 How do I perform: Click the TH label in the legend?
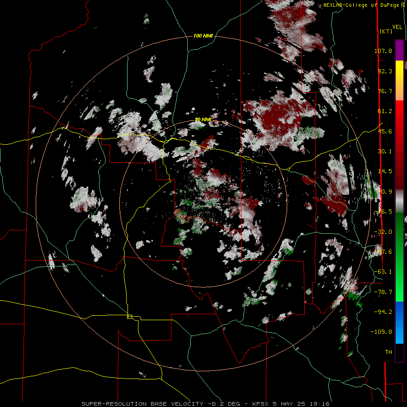pyautogui.click(x=388, y=352)
